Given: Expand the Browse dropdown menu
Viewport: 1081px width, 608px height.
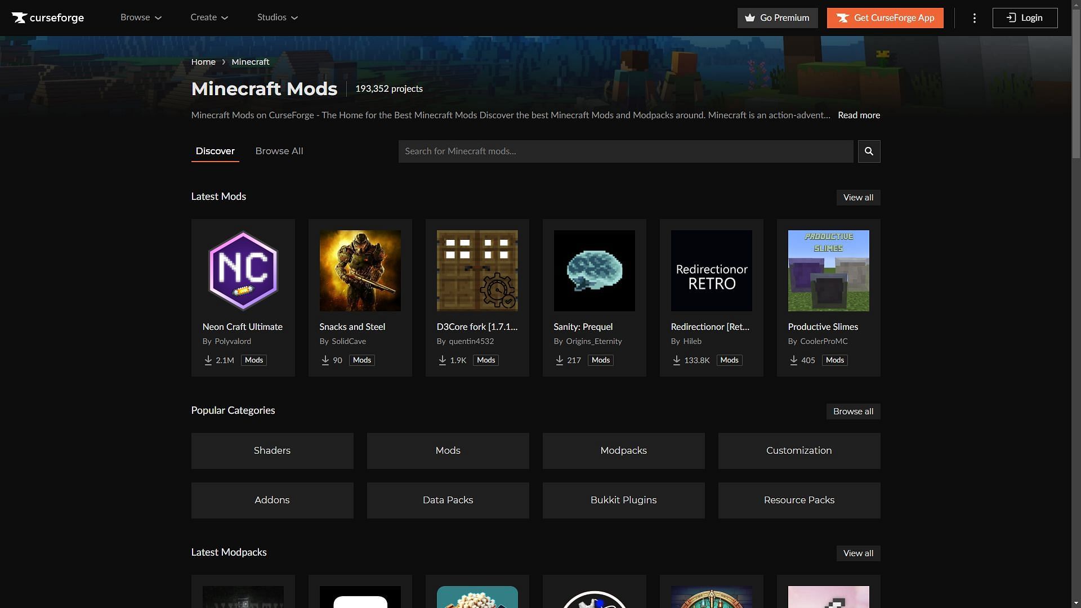Looking at the screenshot, I should pyautogui.click(x=140, y=18).
